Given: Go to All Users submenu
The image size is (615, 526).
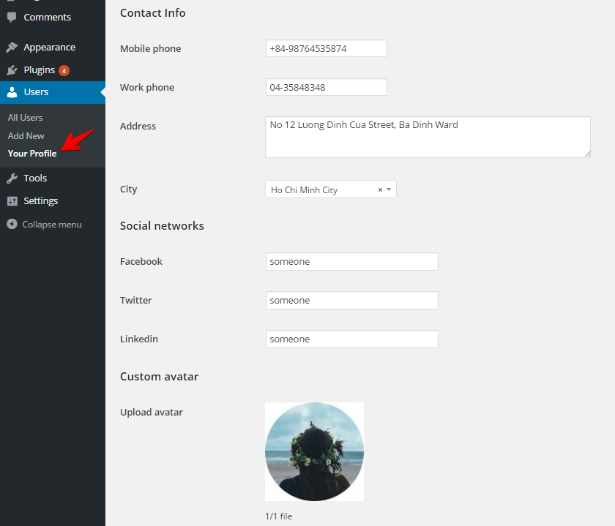Looking at the screenshot, I should pos(25,118).
